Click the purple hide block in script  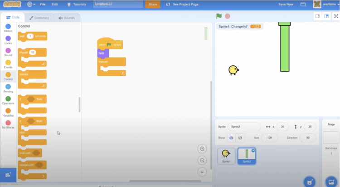click(103, 54)
